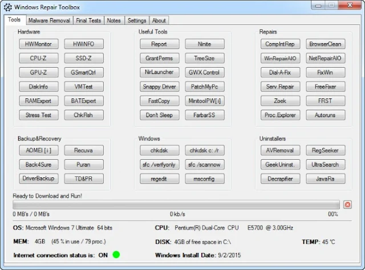This screenshot has width=365, height=270.
Task: Run Back4Sure
Action: tap(39, 164)
